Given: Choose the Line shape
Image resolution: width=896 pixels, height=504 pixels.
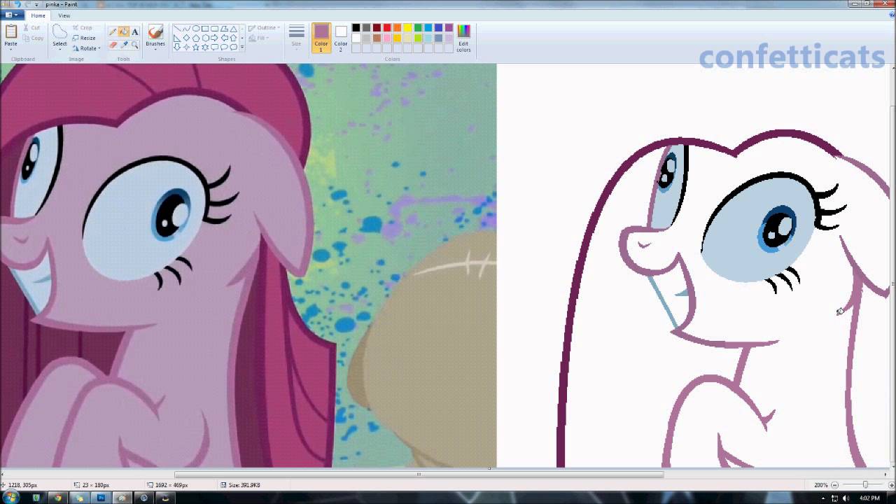Looking at the screenshot, I should coord(177,28).
